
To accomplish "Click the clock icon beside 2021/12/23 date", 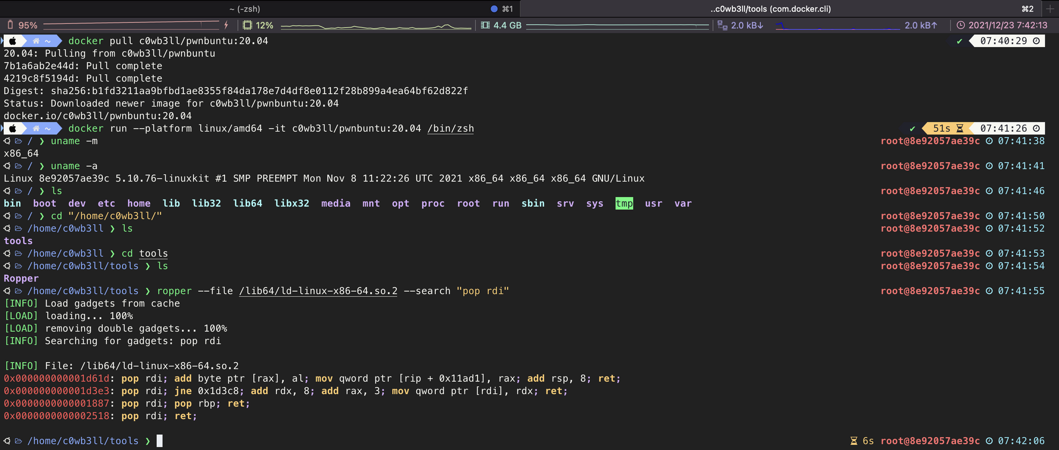I will point(961,25).
